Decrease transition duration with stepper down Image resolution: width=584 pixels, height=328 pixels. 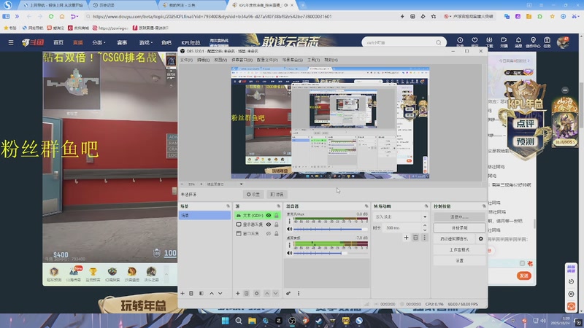425,230
